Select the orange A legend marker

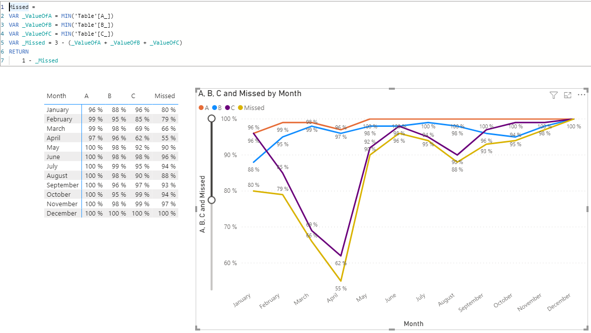click(201, 108)
